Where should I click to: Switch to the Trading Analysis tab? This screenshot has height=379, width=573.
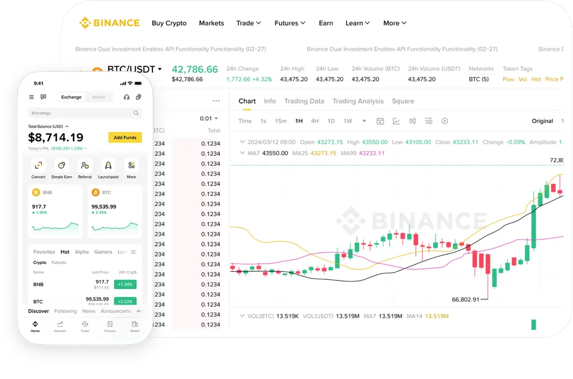[358, 101]
